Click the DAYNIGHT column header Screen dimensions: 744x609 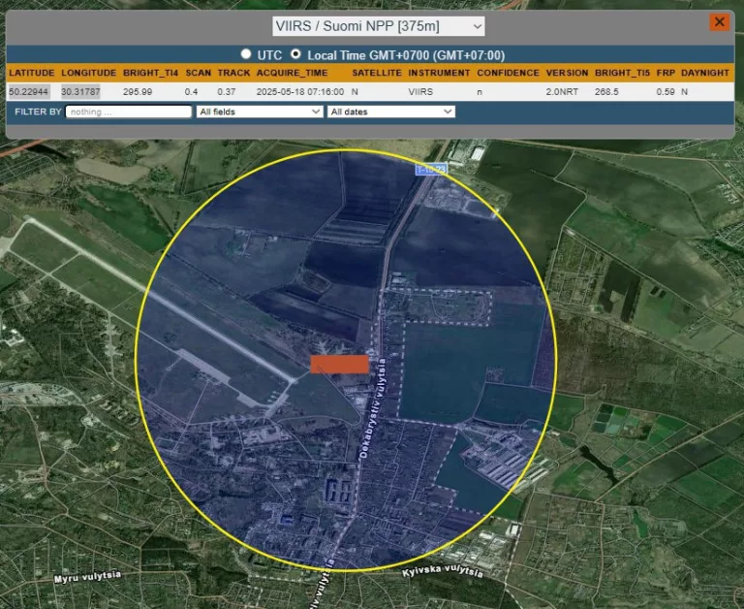(x=708, y=73)
